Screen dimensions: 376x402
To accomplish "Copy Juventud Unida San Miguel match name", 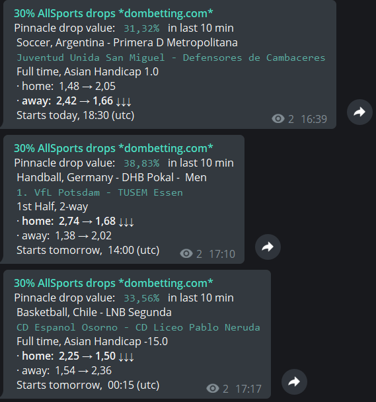I will pos(171,58).
